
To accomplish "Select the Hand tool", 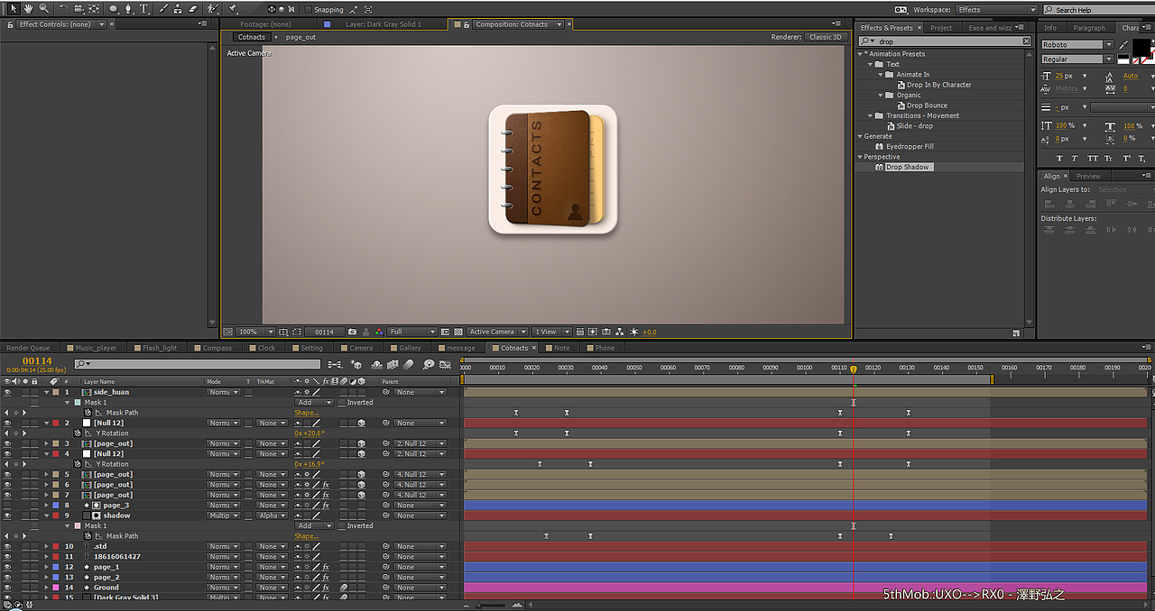I will (28, 8).
